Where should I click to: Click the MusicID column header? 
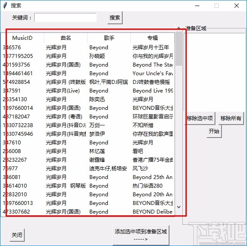pos(23,38)
